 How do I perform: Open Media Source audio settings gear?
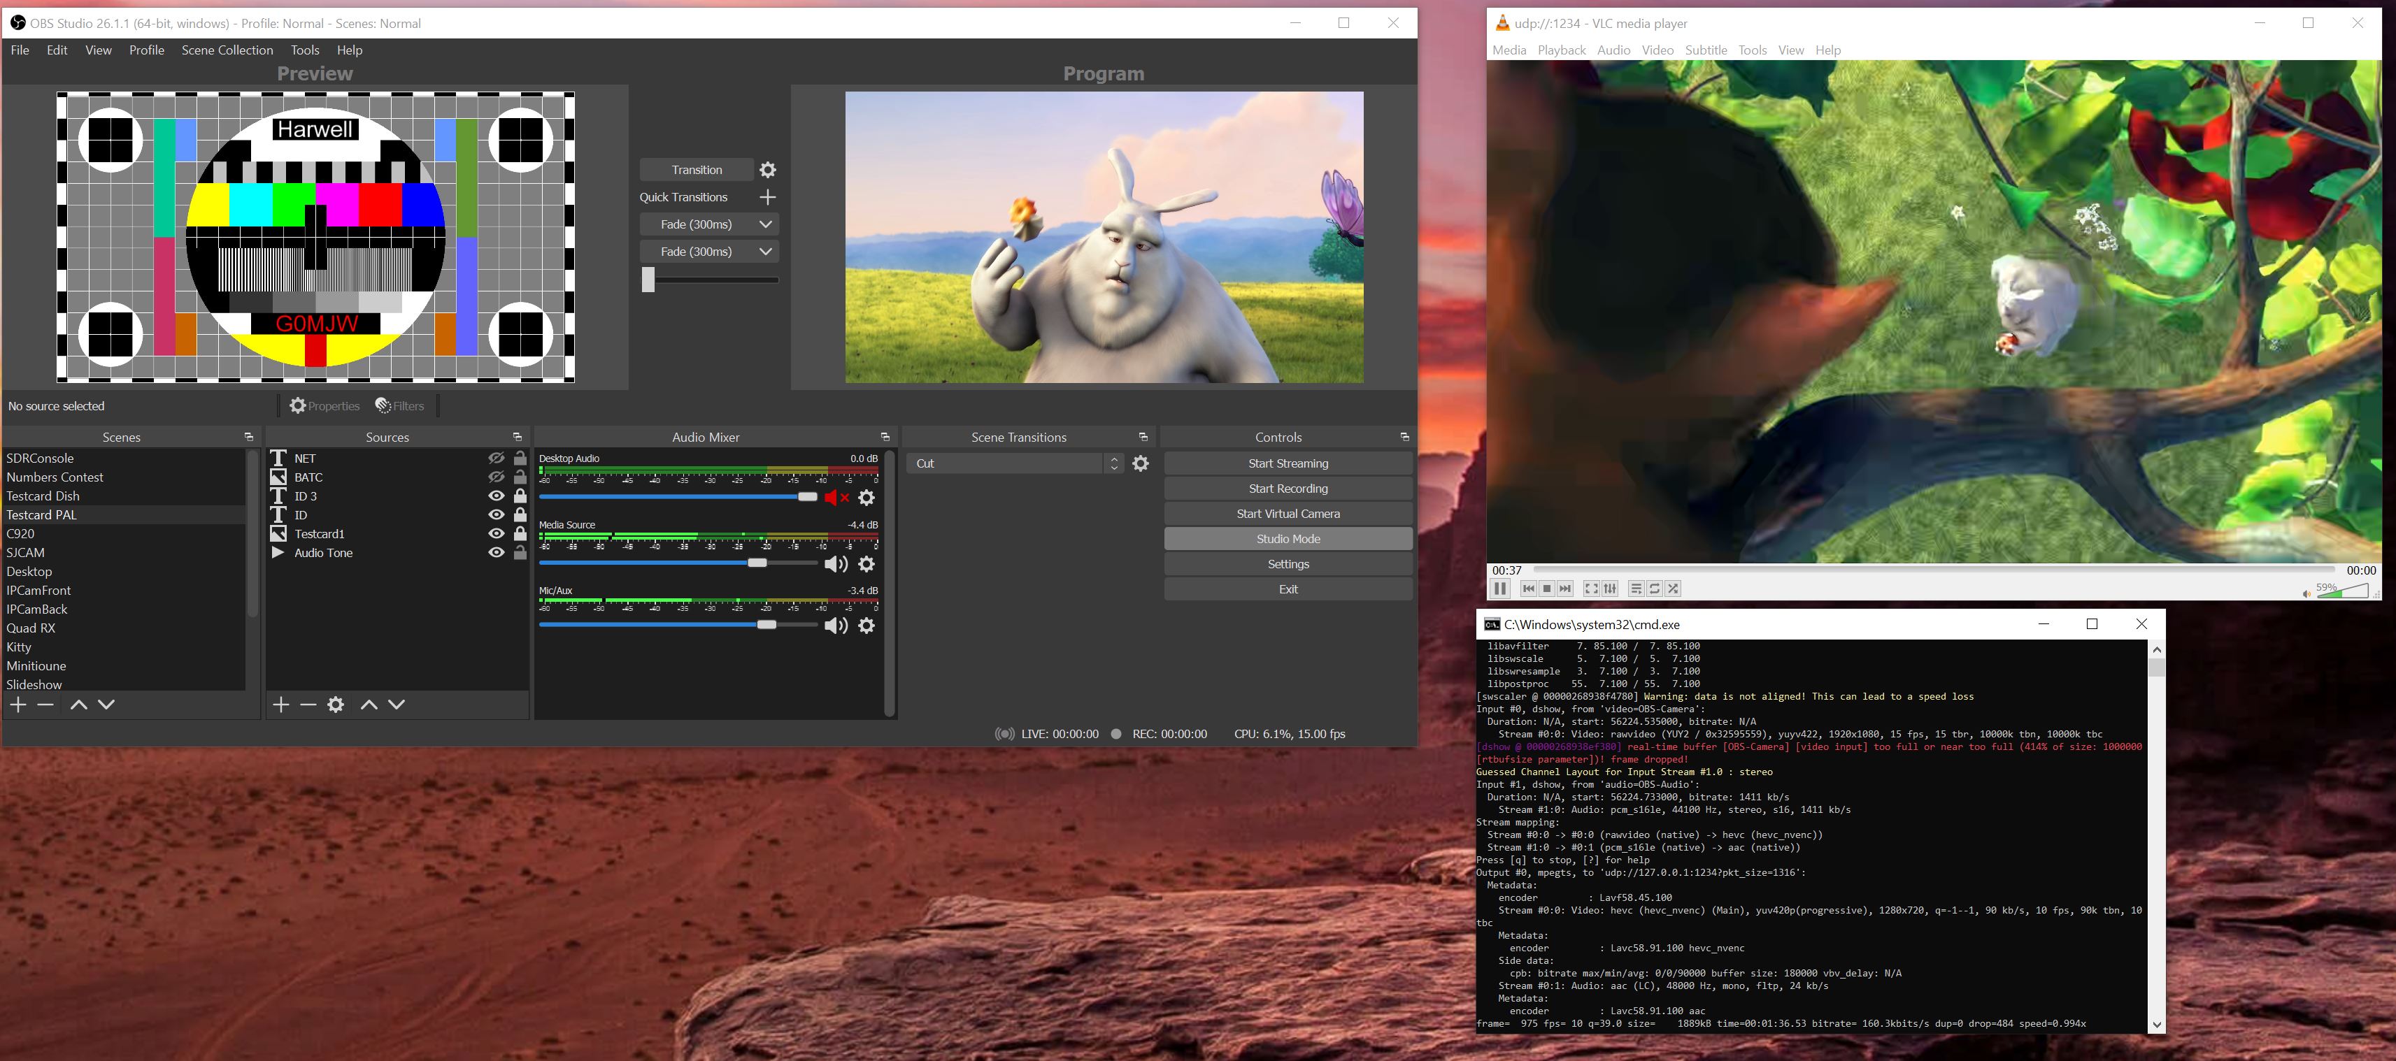coord(866,565)
